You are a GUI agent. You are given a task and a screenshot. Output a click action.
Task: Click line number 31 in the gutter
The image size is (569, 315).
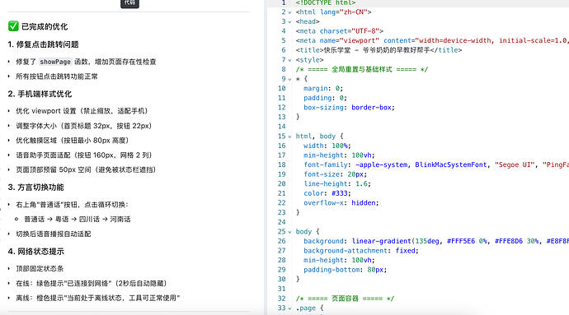point(281,289)
